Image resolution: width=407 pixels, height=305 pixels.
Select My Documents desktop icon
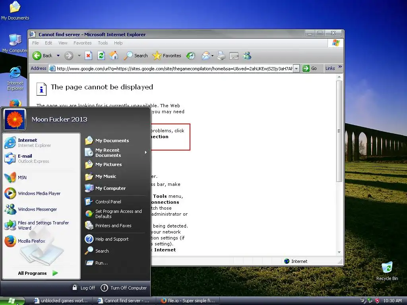(15, 11)
